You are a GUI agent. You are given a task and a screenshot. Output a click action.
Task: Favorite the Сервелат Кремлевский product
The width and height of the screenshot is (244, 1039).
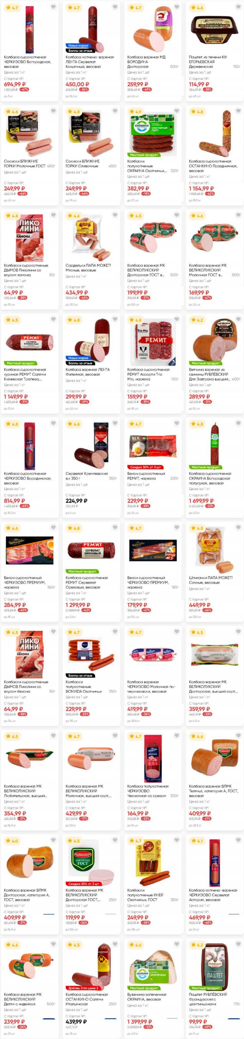(x=115, y=423)
